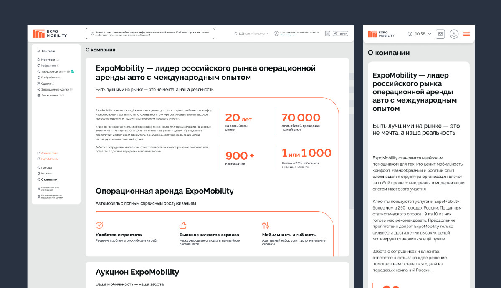Open the Все торги sorting selector in sidebar

[46, 51]
